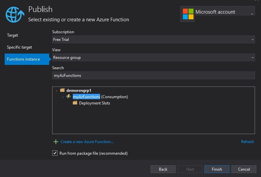Uncheck Run from package file checkbox
This screenshot has width=261, height=177.
[55, 153]
